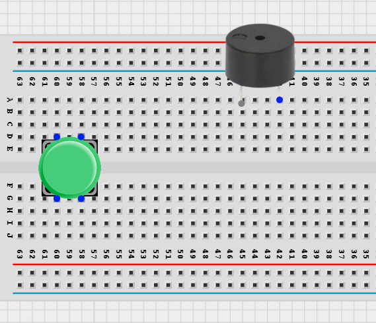Click the row label "E"

pyautogui.click(x=10, y=149)
